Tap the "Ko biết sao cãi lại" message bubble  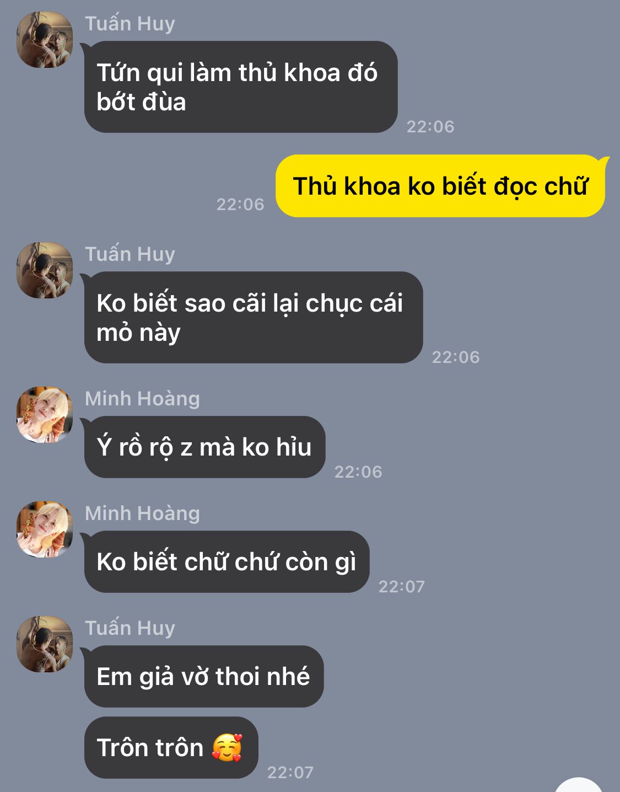[254, 317]
